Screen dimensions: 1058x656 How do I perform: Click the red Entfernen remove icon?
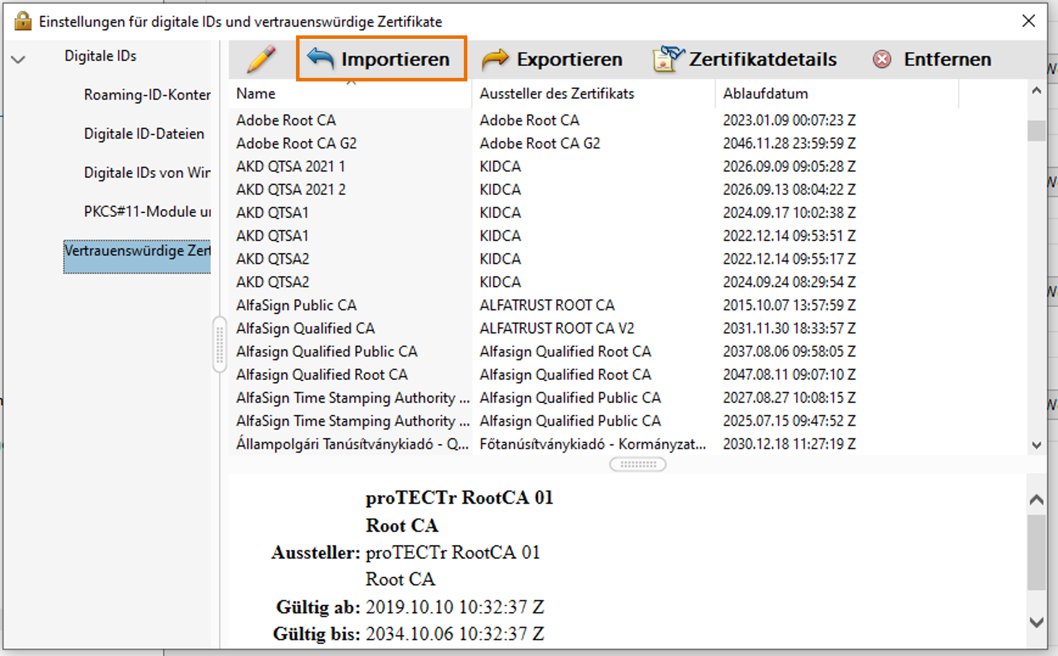click(x=882, y=59)
